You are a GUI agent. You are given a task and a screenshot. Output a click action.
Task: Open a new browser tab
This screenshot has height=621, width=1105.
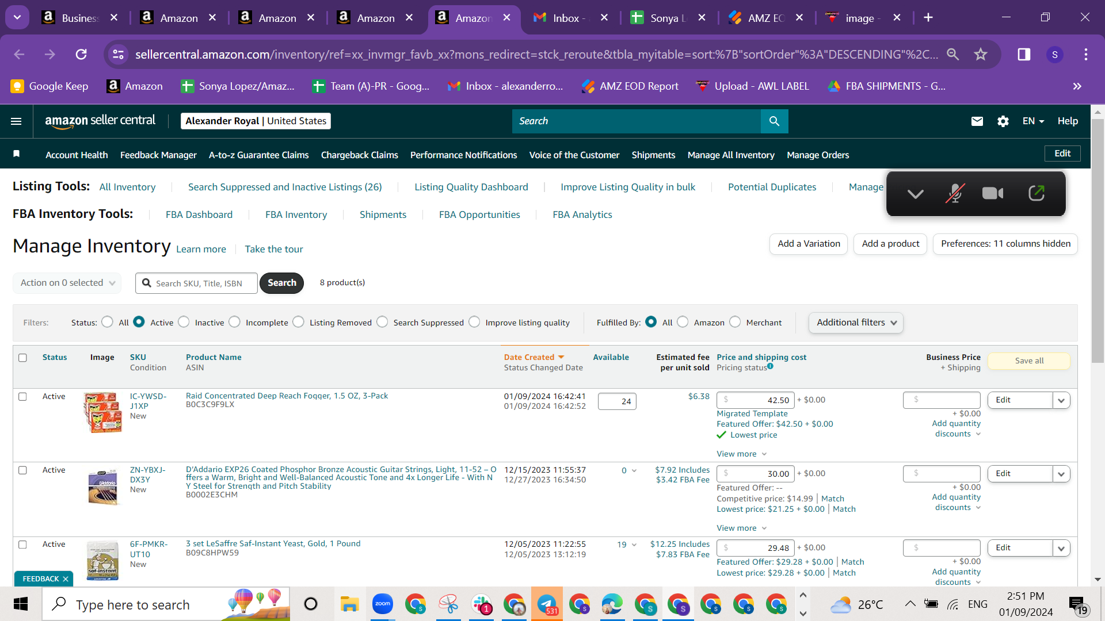(928, 18)
